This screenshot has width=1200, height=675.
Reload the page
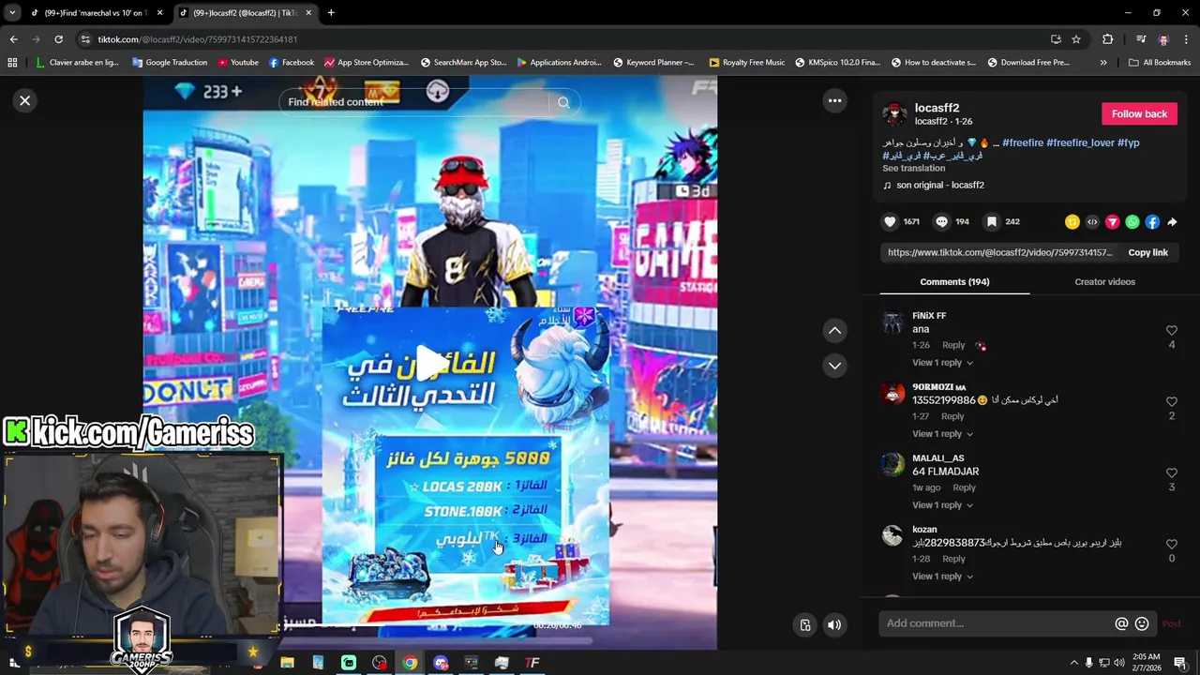(x=58, y=39)
